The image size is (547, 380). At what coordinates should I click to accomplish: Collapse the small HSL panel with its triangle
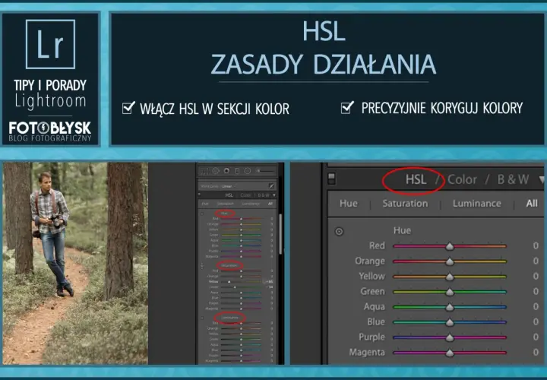274,195
